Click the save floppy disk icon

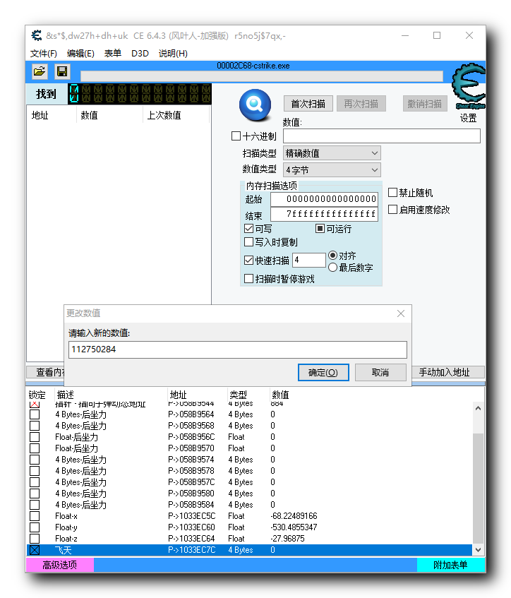tap(62, 71)
